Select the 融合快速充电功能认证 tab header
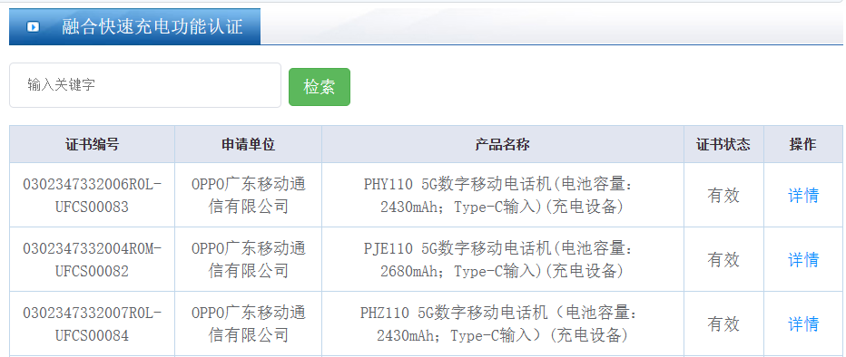The image size is (846, 357). 135,26
